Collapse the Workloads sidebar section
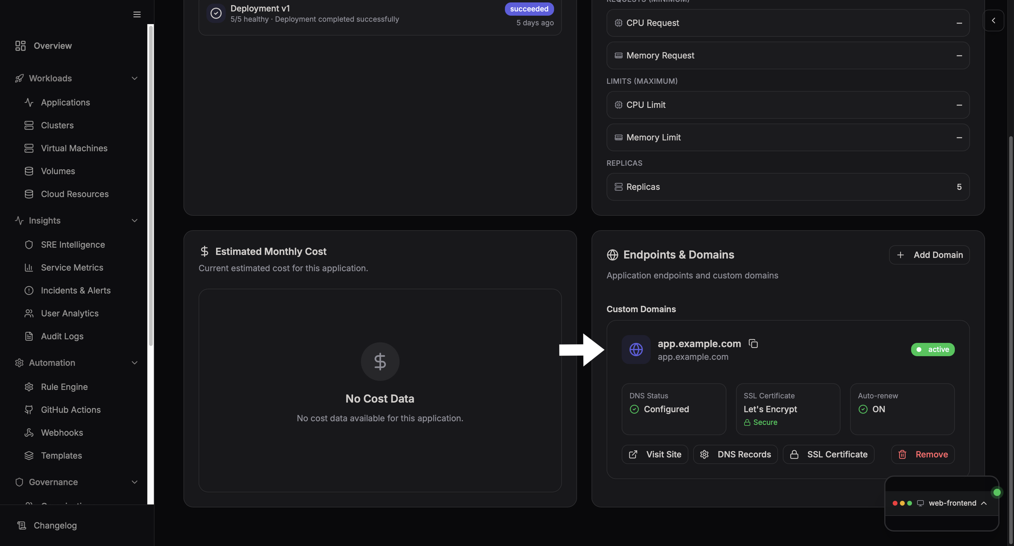Image resolution: width=1014 pixels, height=546 pixels. [x=134, y=78]
